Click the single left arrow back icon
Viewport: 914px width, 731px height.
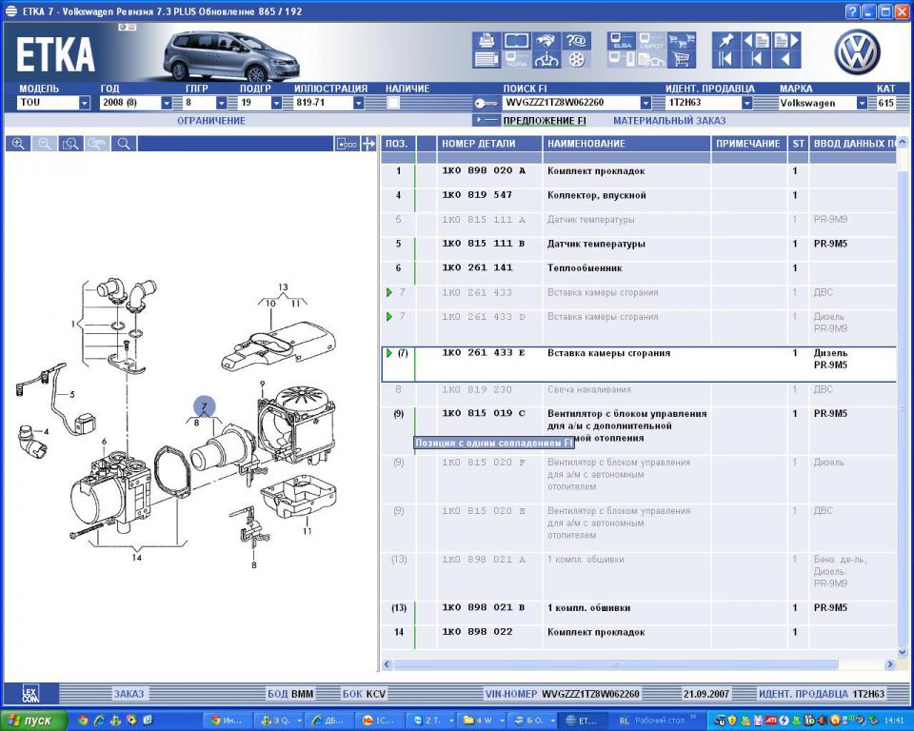click(x=786, y=59)
